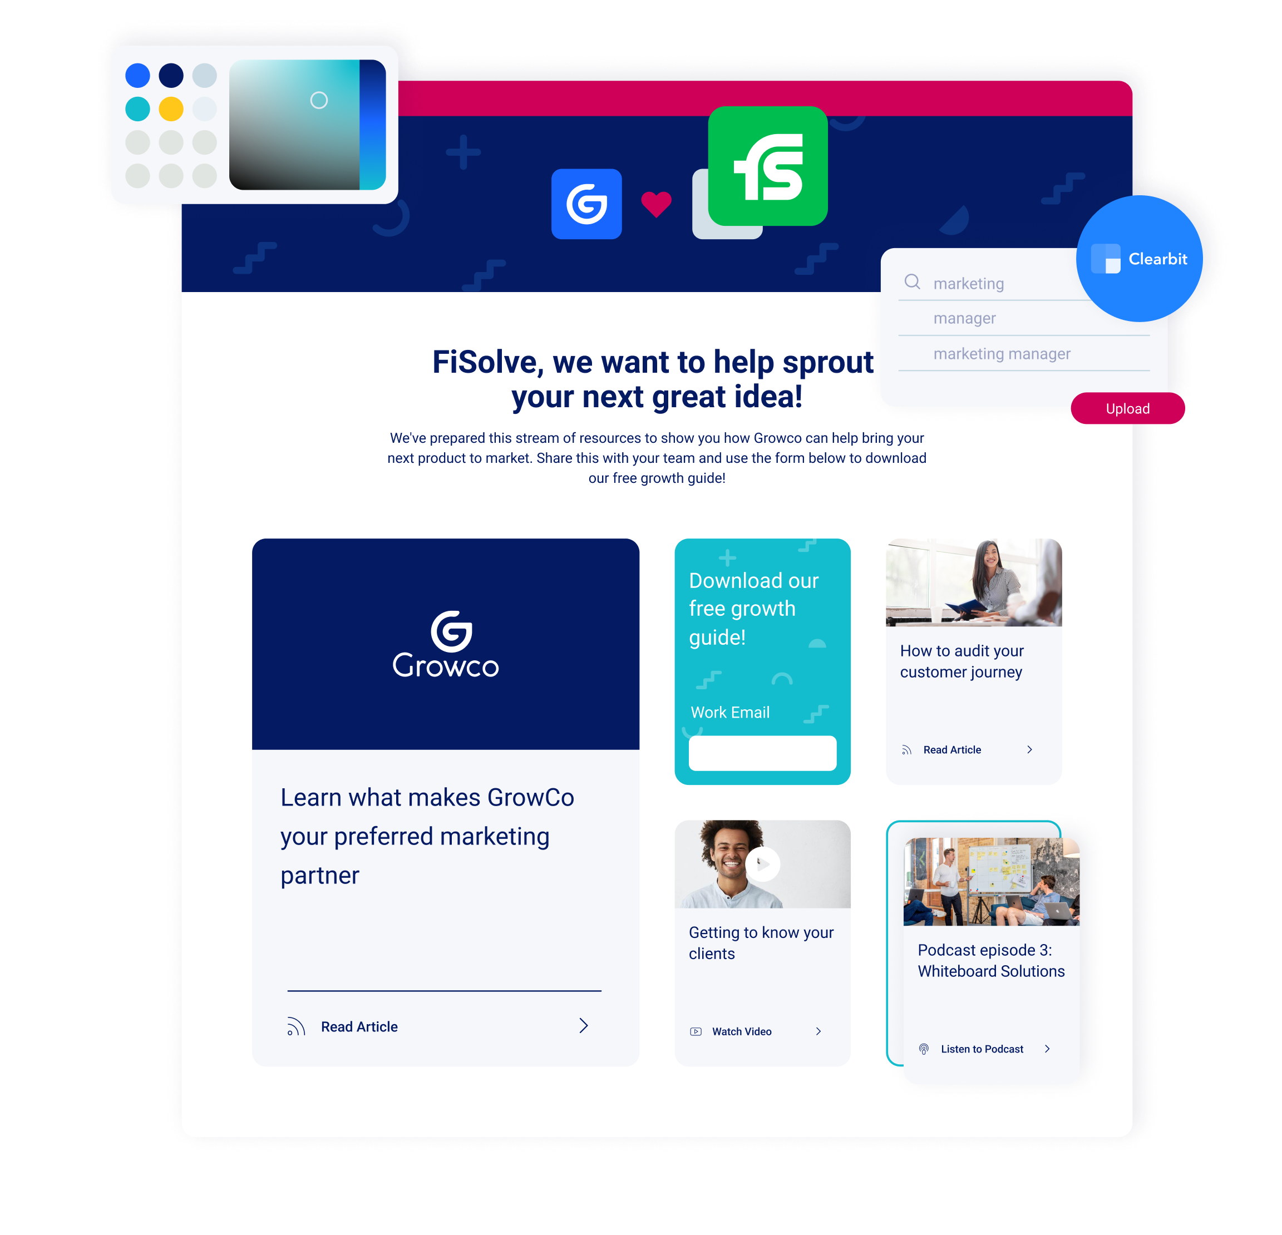Click the Work Email input field

(x=762, y=753)
